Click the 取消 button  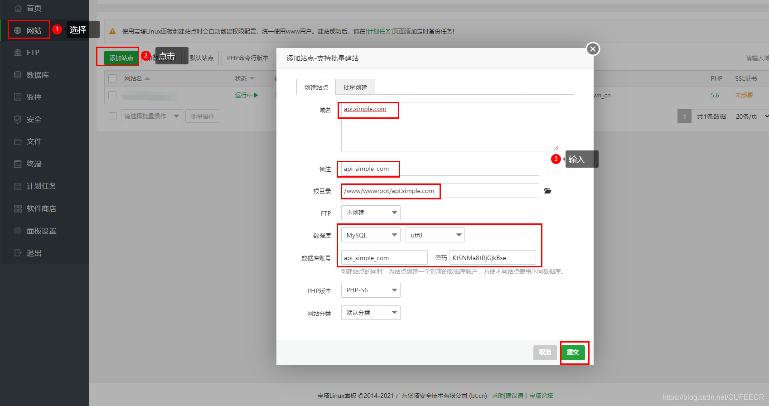[545, 352]
